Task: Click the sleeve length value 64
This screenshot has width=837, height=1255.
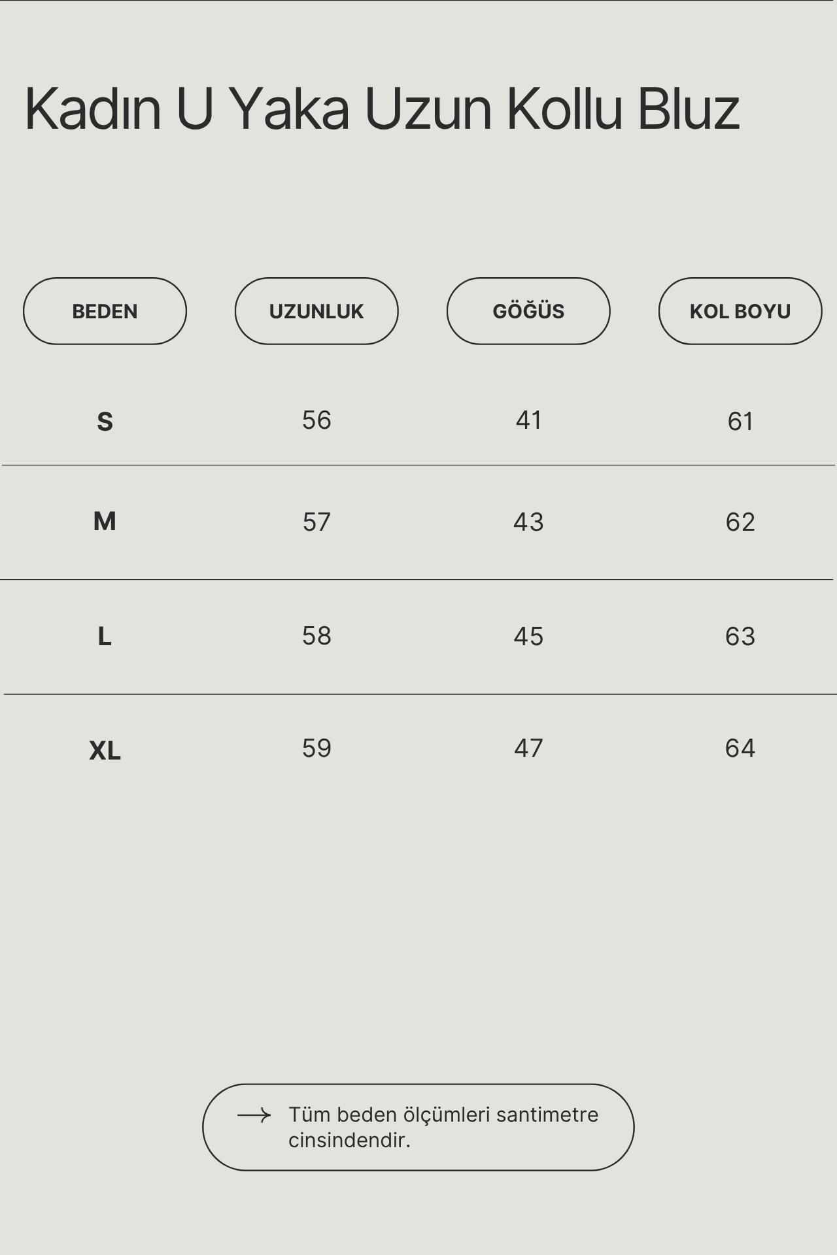Action: point(740,748)
